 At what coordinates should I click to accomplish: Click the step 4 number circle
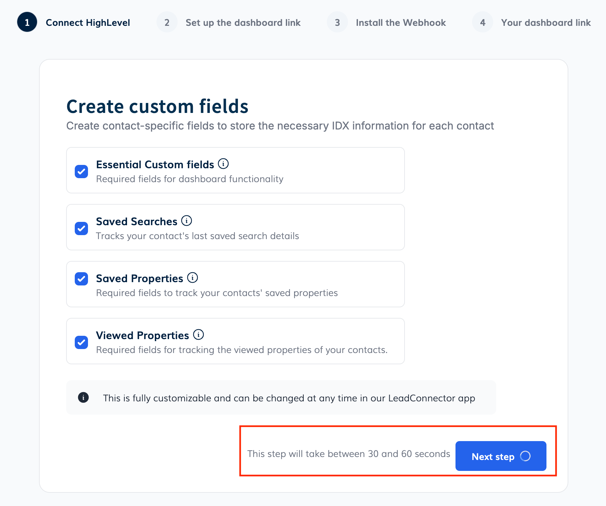483,22
